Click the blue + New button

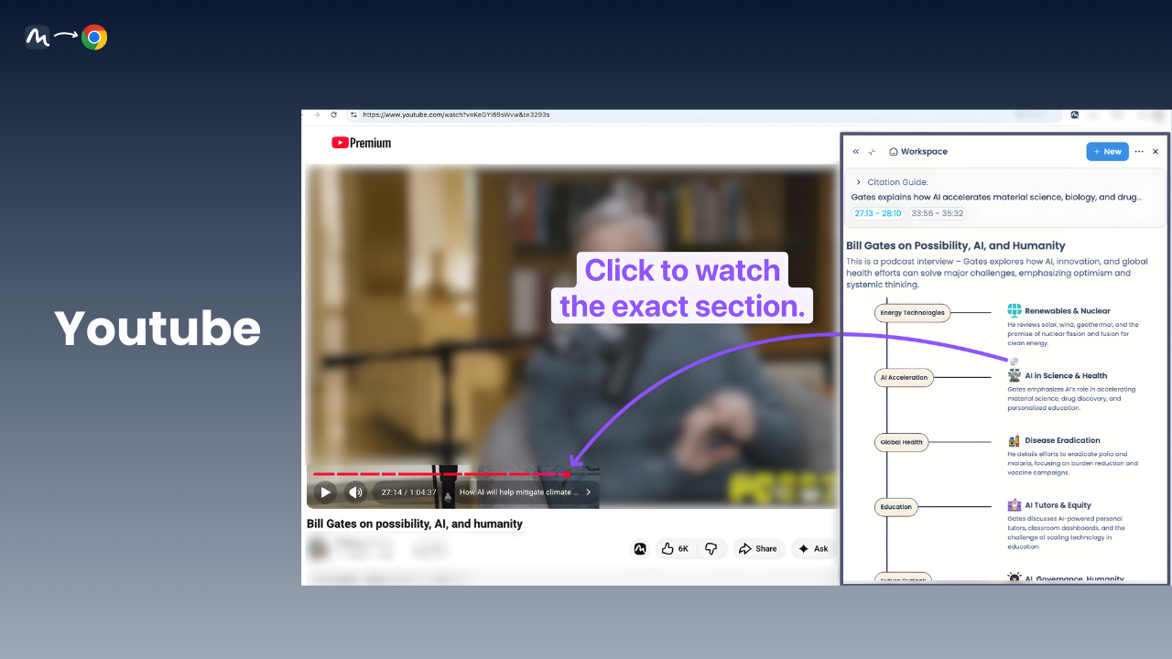pyautogui.click(x=1107, y=151)
